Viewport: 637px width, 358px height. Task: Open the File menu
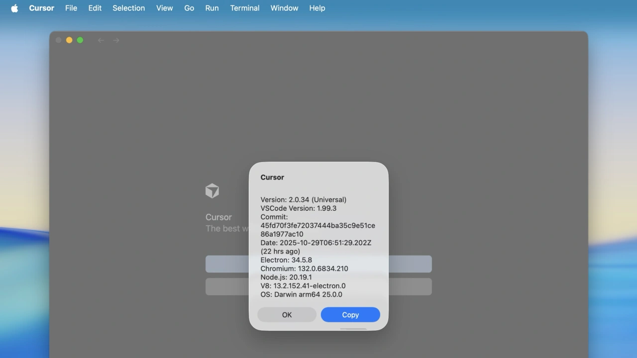(x=71, y=8)
